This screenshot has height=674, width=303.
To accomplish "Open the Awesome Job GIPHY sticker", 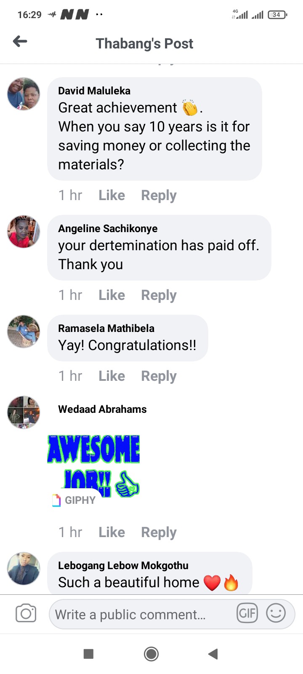I will click(x=93, y=466).
